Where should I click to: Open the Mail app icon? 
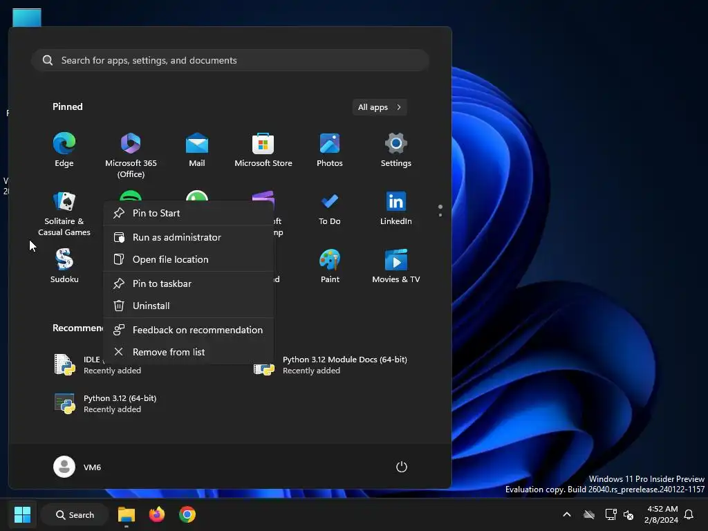tap(197, 150)
